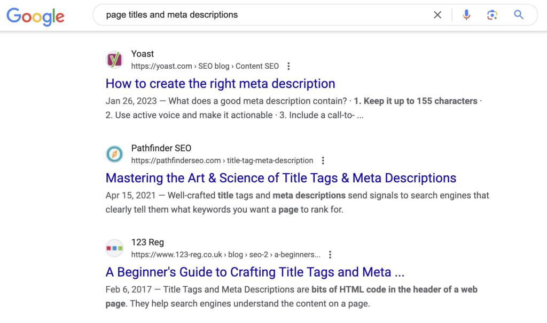
Task: Click the 123-reg.co.uk breadcrumb URL
Action: tap(225, 255)
